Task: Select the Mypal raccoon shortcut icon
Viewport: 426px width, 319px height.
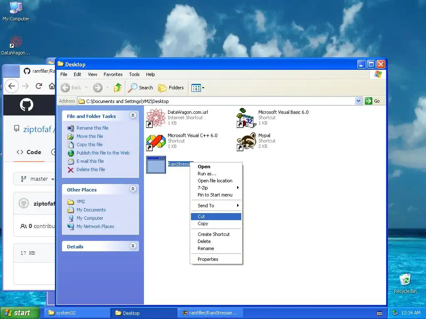Action: click(246, 141)
